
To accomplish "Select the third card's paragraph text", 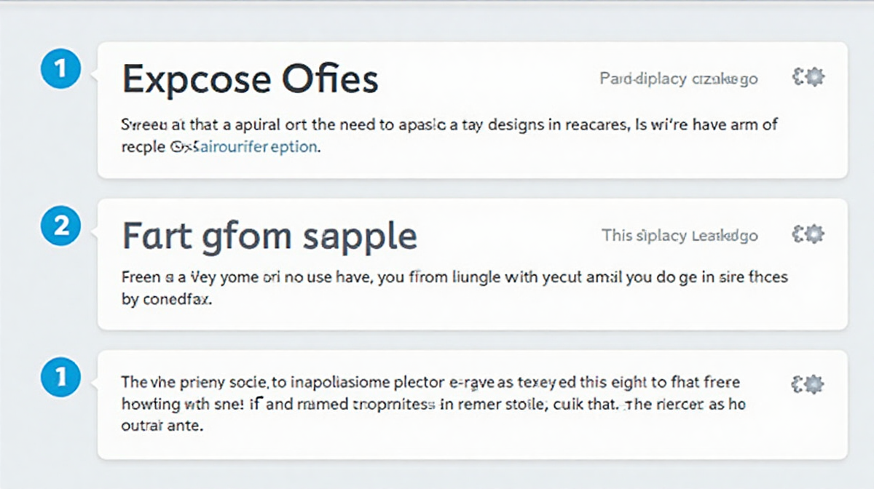I will 433,405.
